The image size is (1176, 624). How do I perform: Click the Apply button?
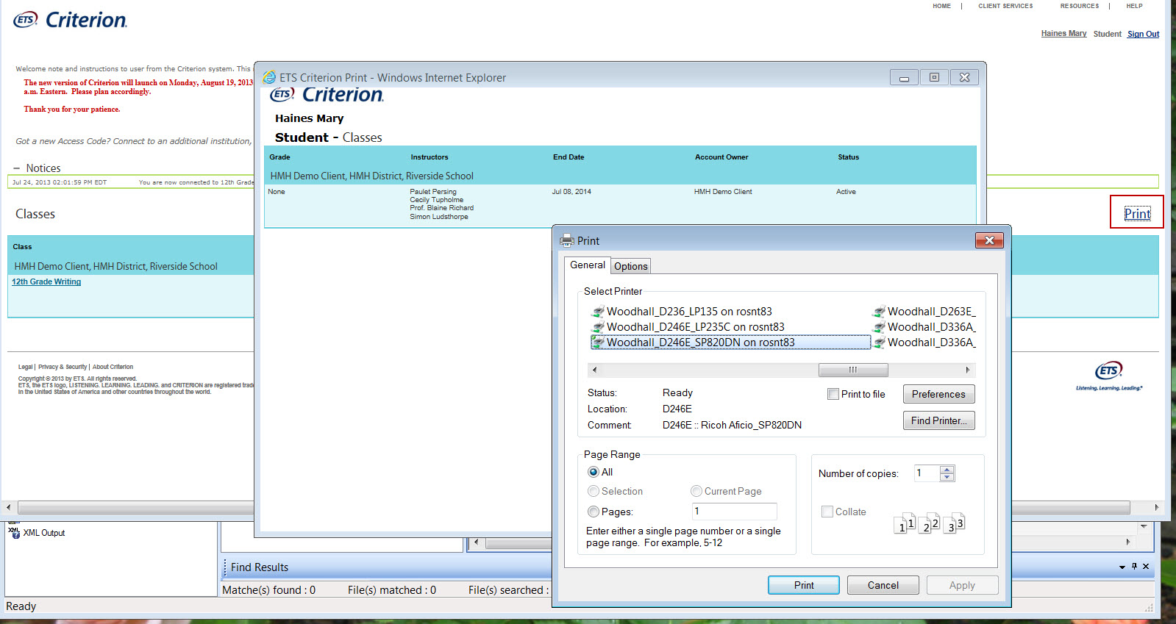(x=962, y=585)
